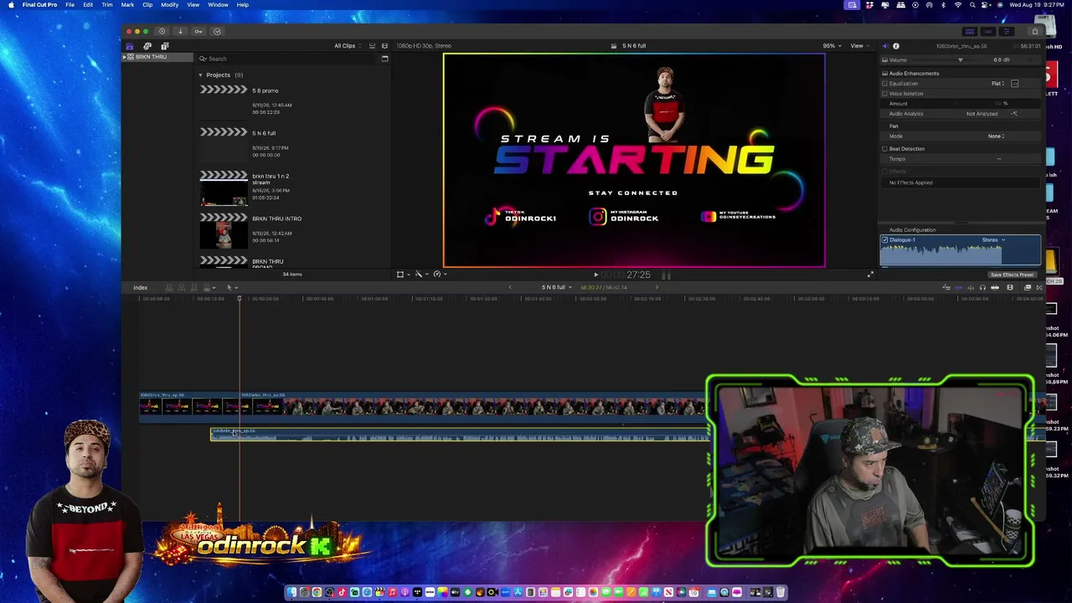Select the BRKN THRU INTRO project thumbnail
The image size is (1072, 603).
224,232
